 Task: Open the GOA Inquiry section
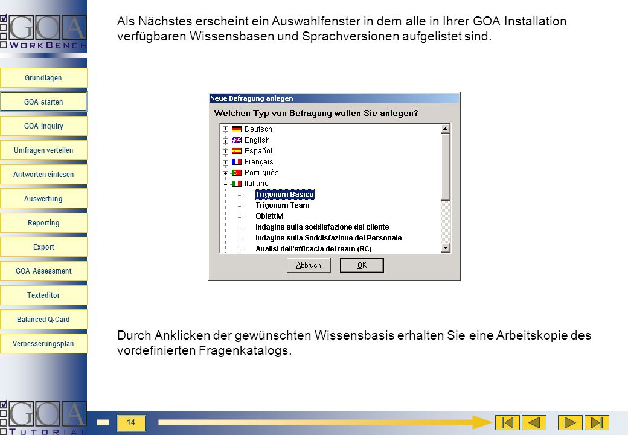[x=43, y=126]
